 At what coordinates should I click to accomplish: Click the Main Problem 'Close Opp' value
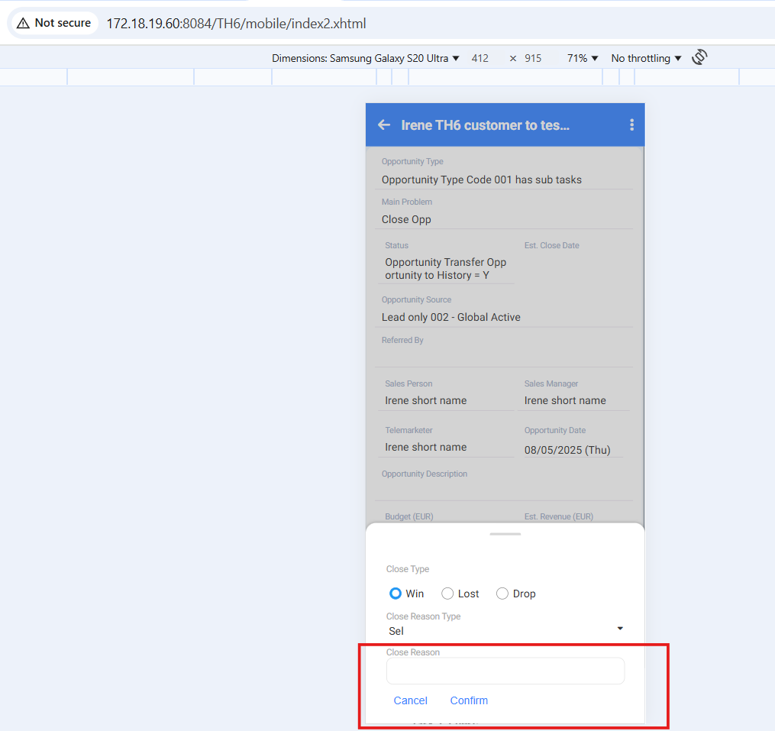[405, 219]
